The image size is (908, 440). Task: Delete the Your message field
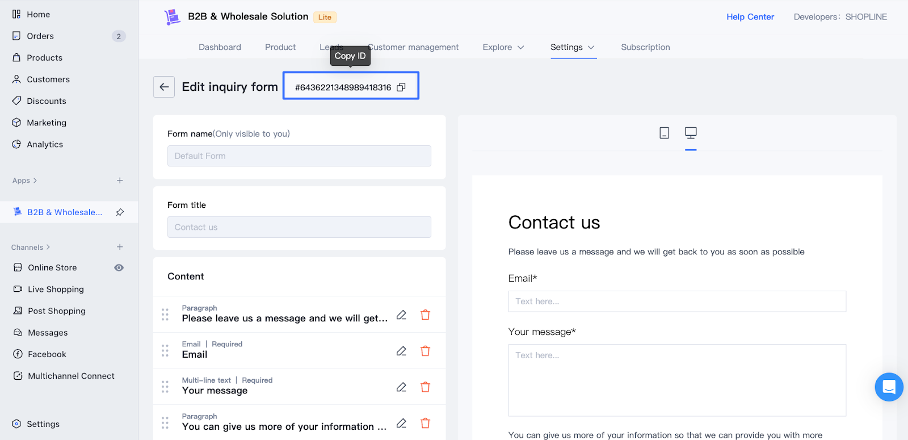[425, 387]
